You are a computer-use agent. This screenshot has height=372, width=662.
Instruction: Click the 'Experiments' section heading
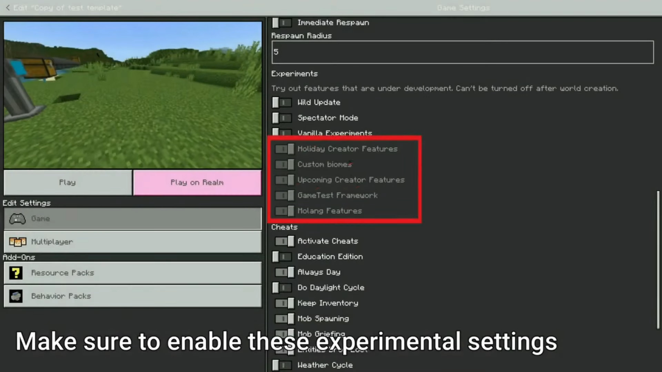point(294,74)
